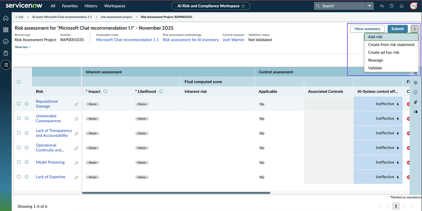Viewport: 422px width, 211px height.
Task: Open the apps grid icon in sidebar
Action: (x=6, y=30)
